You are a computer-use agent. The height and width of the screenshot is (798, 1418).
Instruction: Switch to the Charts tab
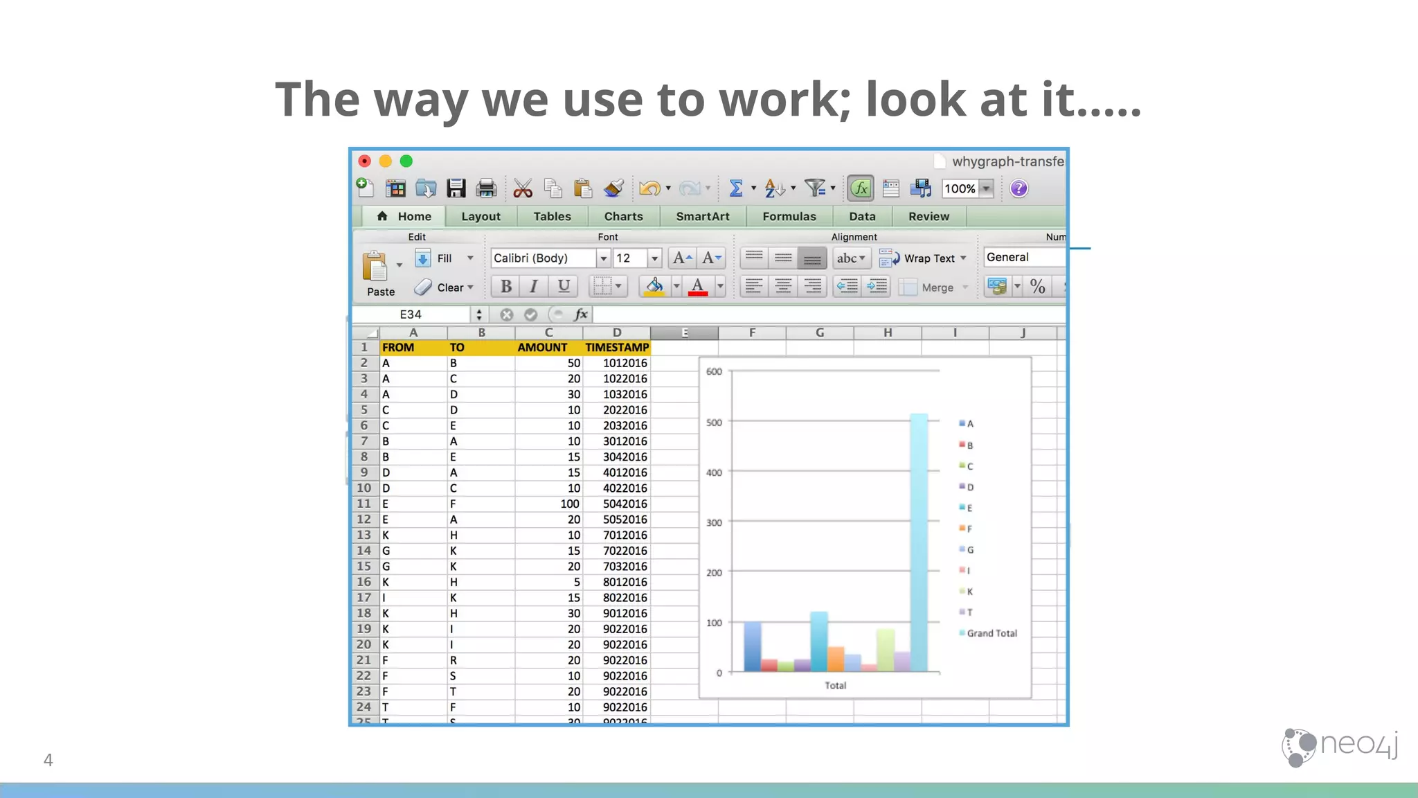[x=623, y=216]
